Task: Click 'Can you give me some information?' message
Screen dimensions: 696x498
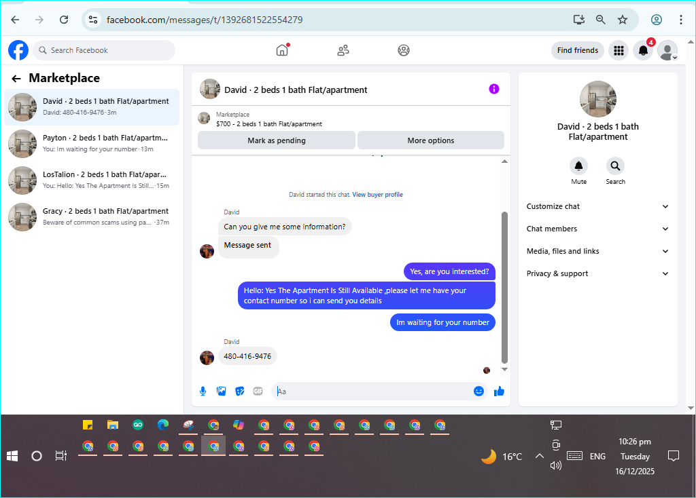Action: [x=285, y=227]
